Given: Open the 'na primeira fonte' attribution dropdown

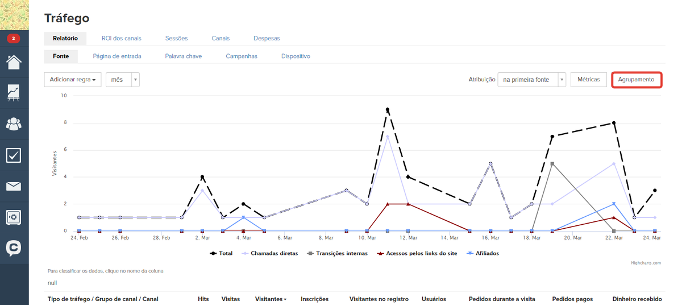Looking at the screenshot, I should coord(531,80).
